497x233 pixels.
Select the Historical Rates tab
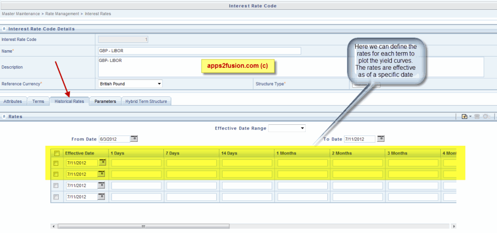pos(69,101)
